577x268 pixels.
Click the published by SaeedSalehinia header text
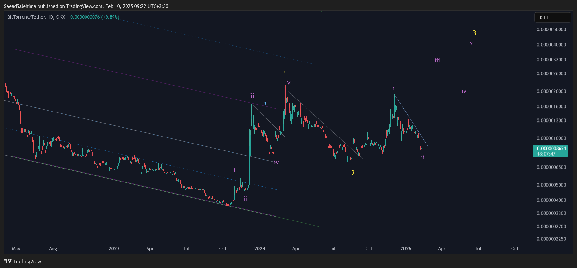tap(86, 6)
